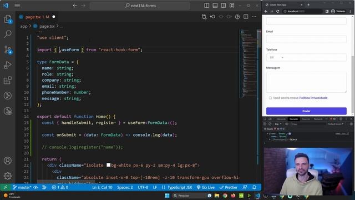Click the unsaved dot on the page.tsx tab

[54, 17]
